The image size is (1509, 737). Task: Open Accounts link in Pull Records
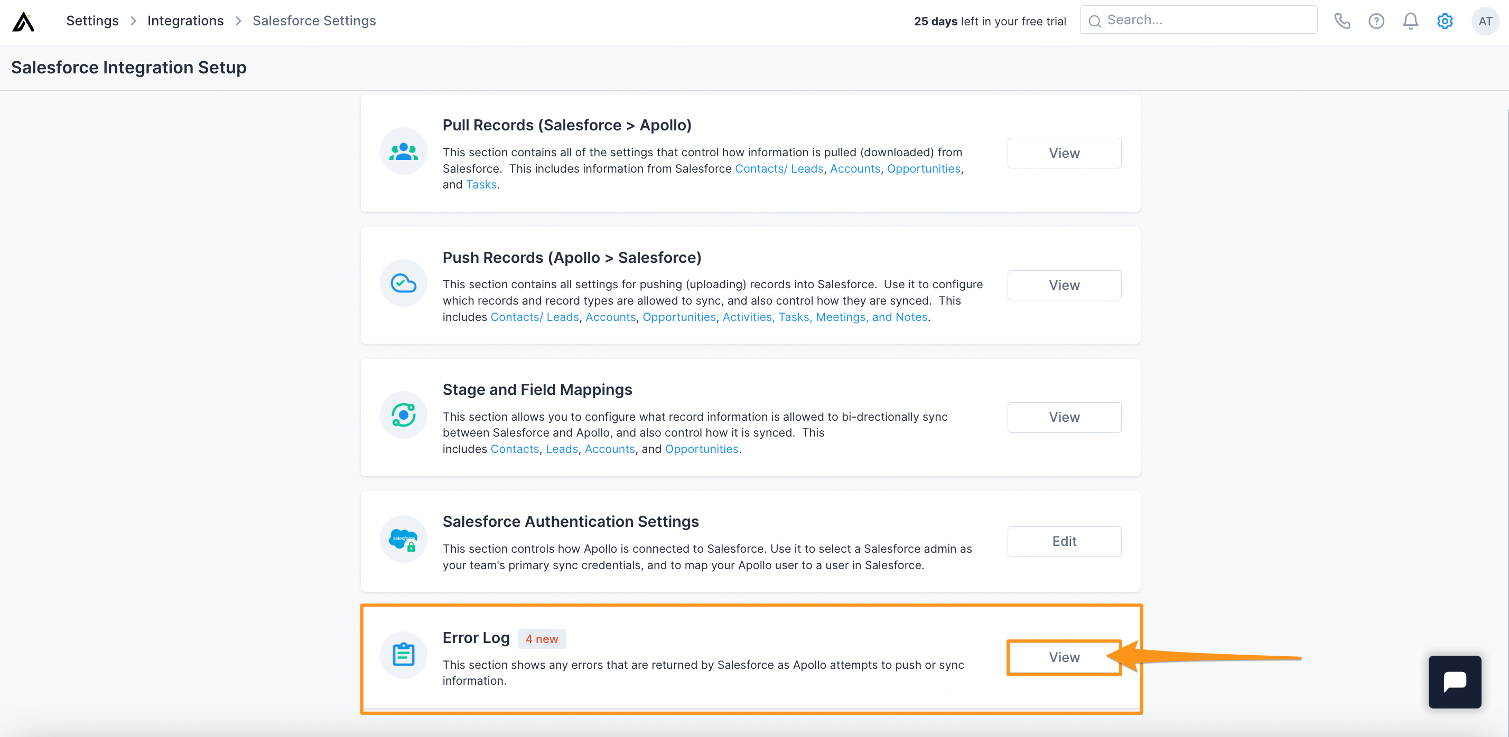coord(855,168)
